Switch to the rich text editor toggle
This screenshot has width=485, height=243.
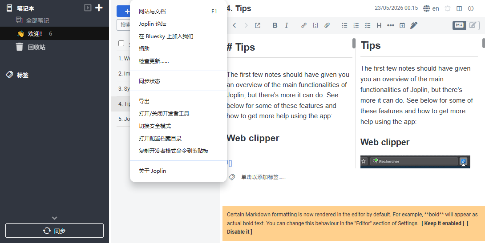(x=473, y=25)
